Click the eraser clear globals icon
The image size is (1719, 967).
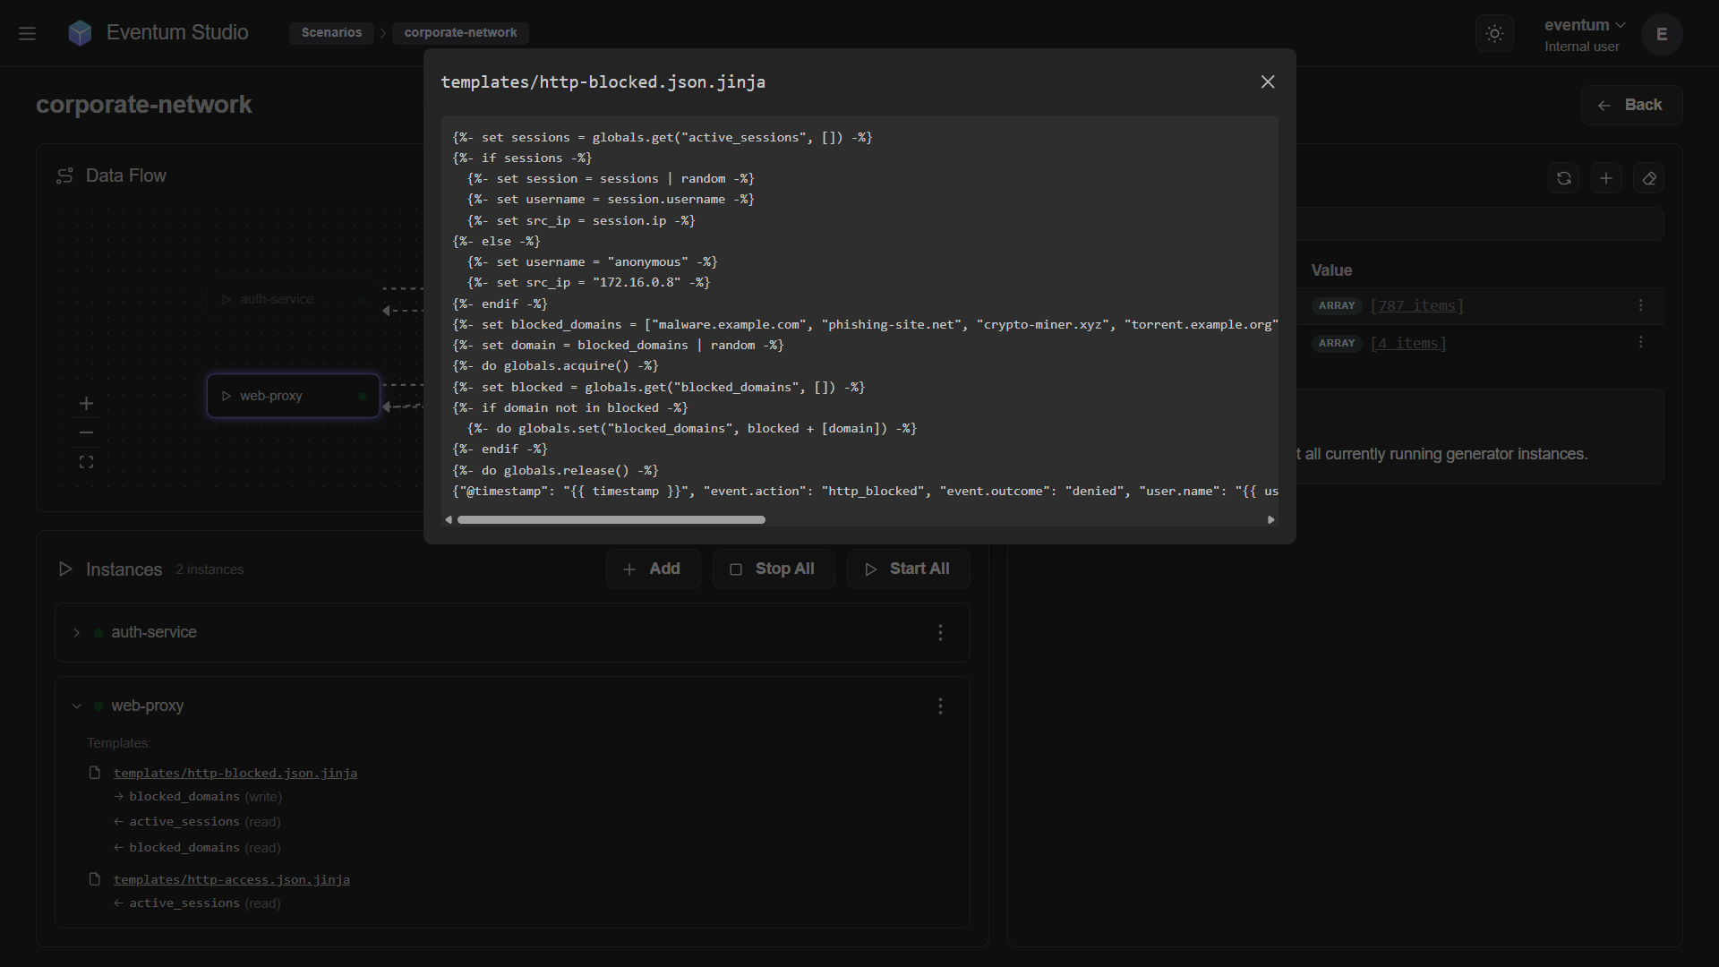tap(1648, 178)
